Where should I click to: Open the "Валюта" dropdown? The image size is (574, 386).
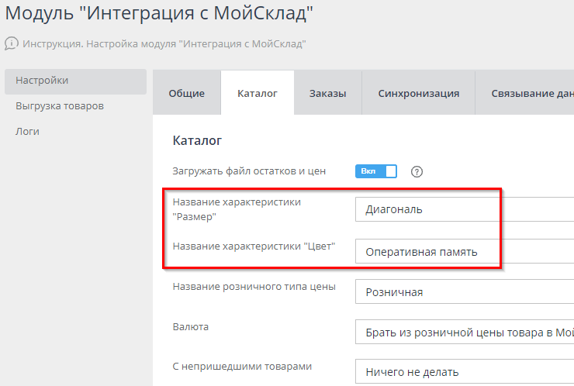(x=465, y=333)
